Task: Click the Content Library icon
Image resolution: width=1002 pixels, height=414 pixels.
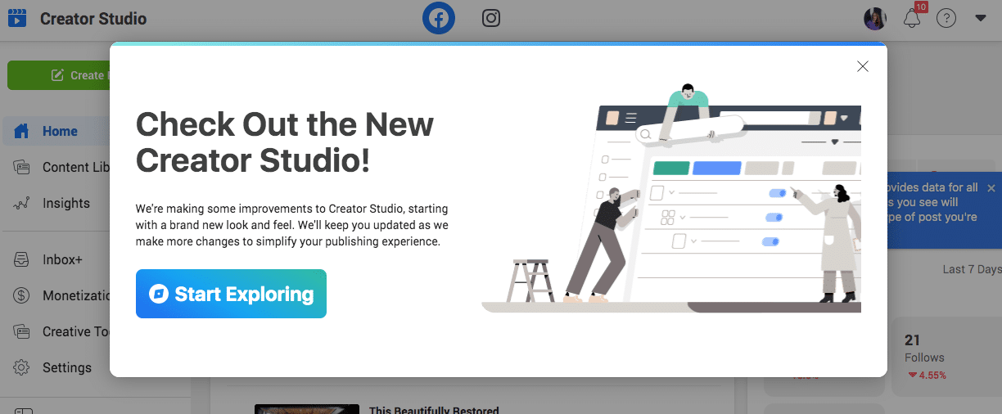Action: (21, 167)
